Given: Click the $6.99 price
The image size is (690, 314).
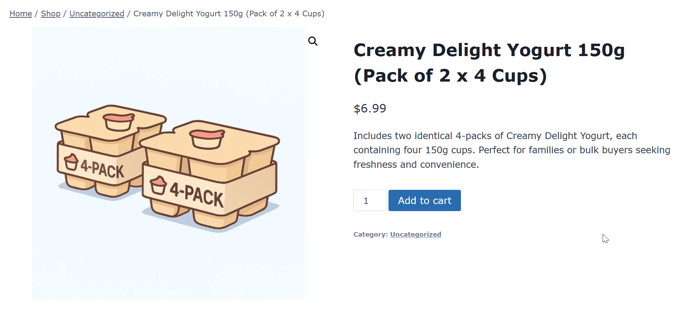Looking at the screenshot, I should coord(370,109).
